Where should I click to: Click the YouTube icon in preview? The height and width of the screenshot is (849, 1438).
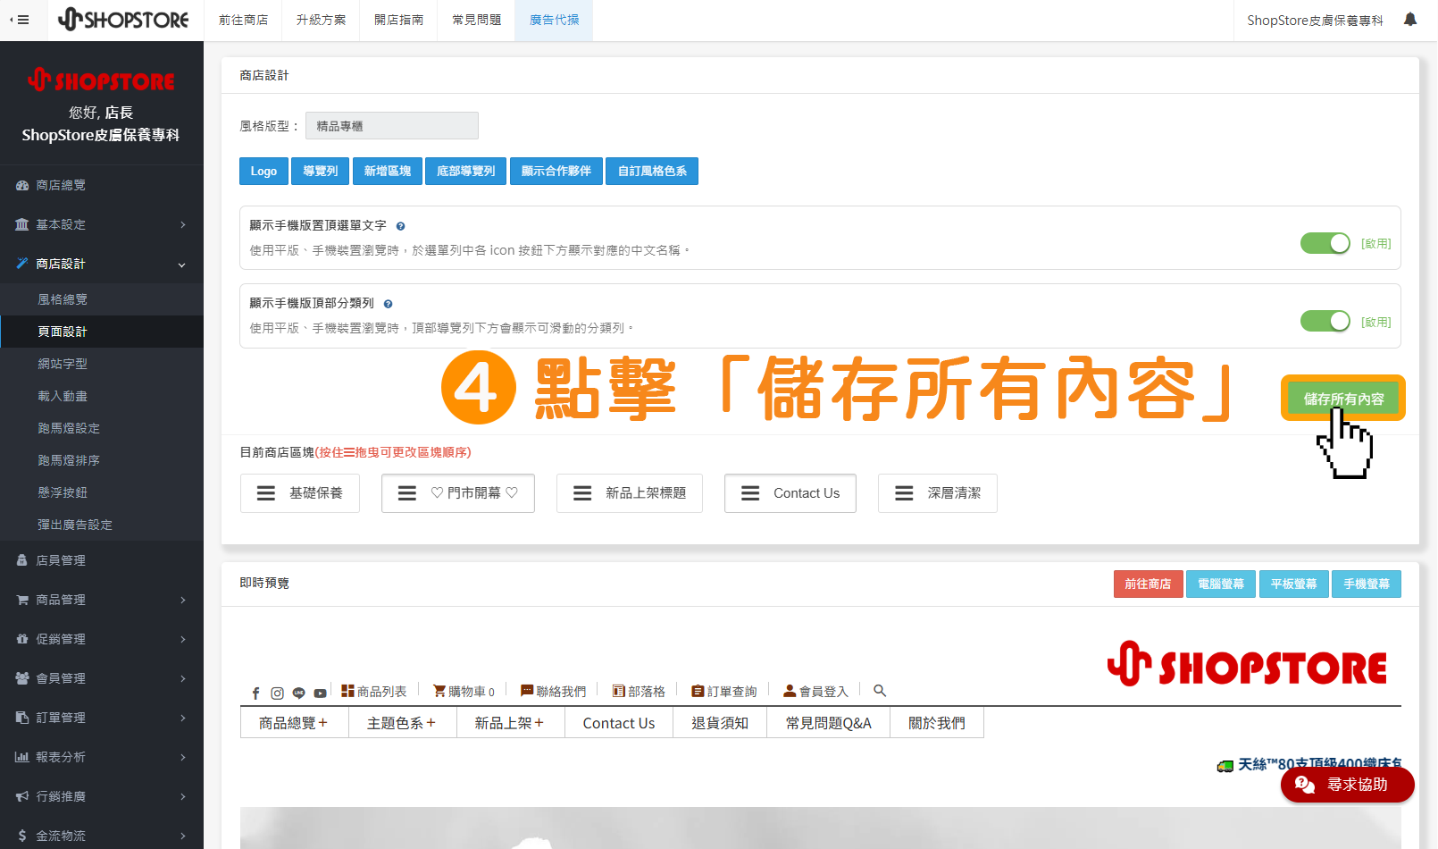(x=320, y=693)
